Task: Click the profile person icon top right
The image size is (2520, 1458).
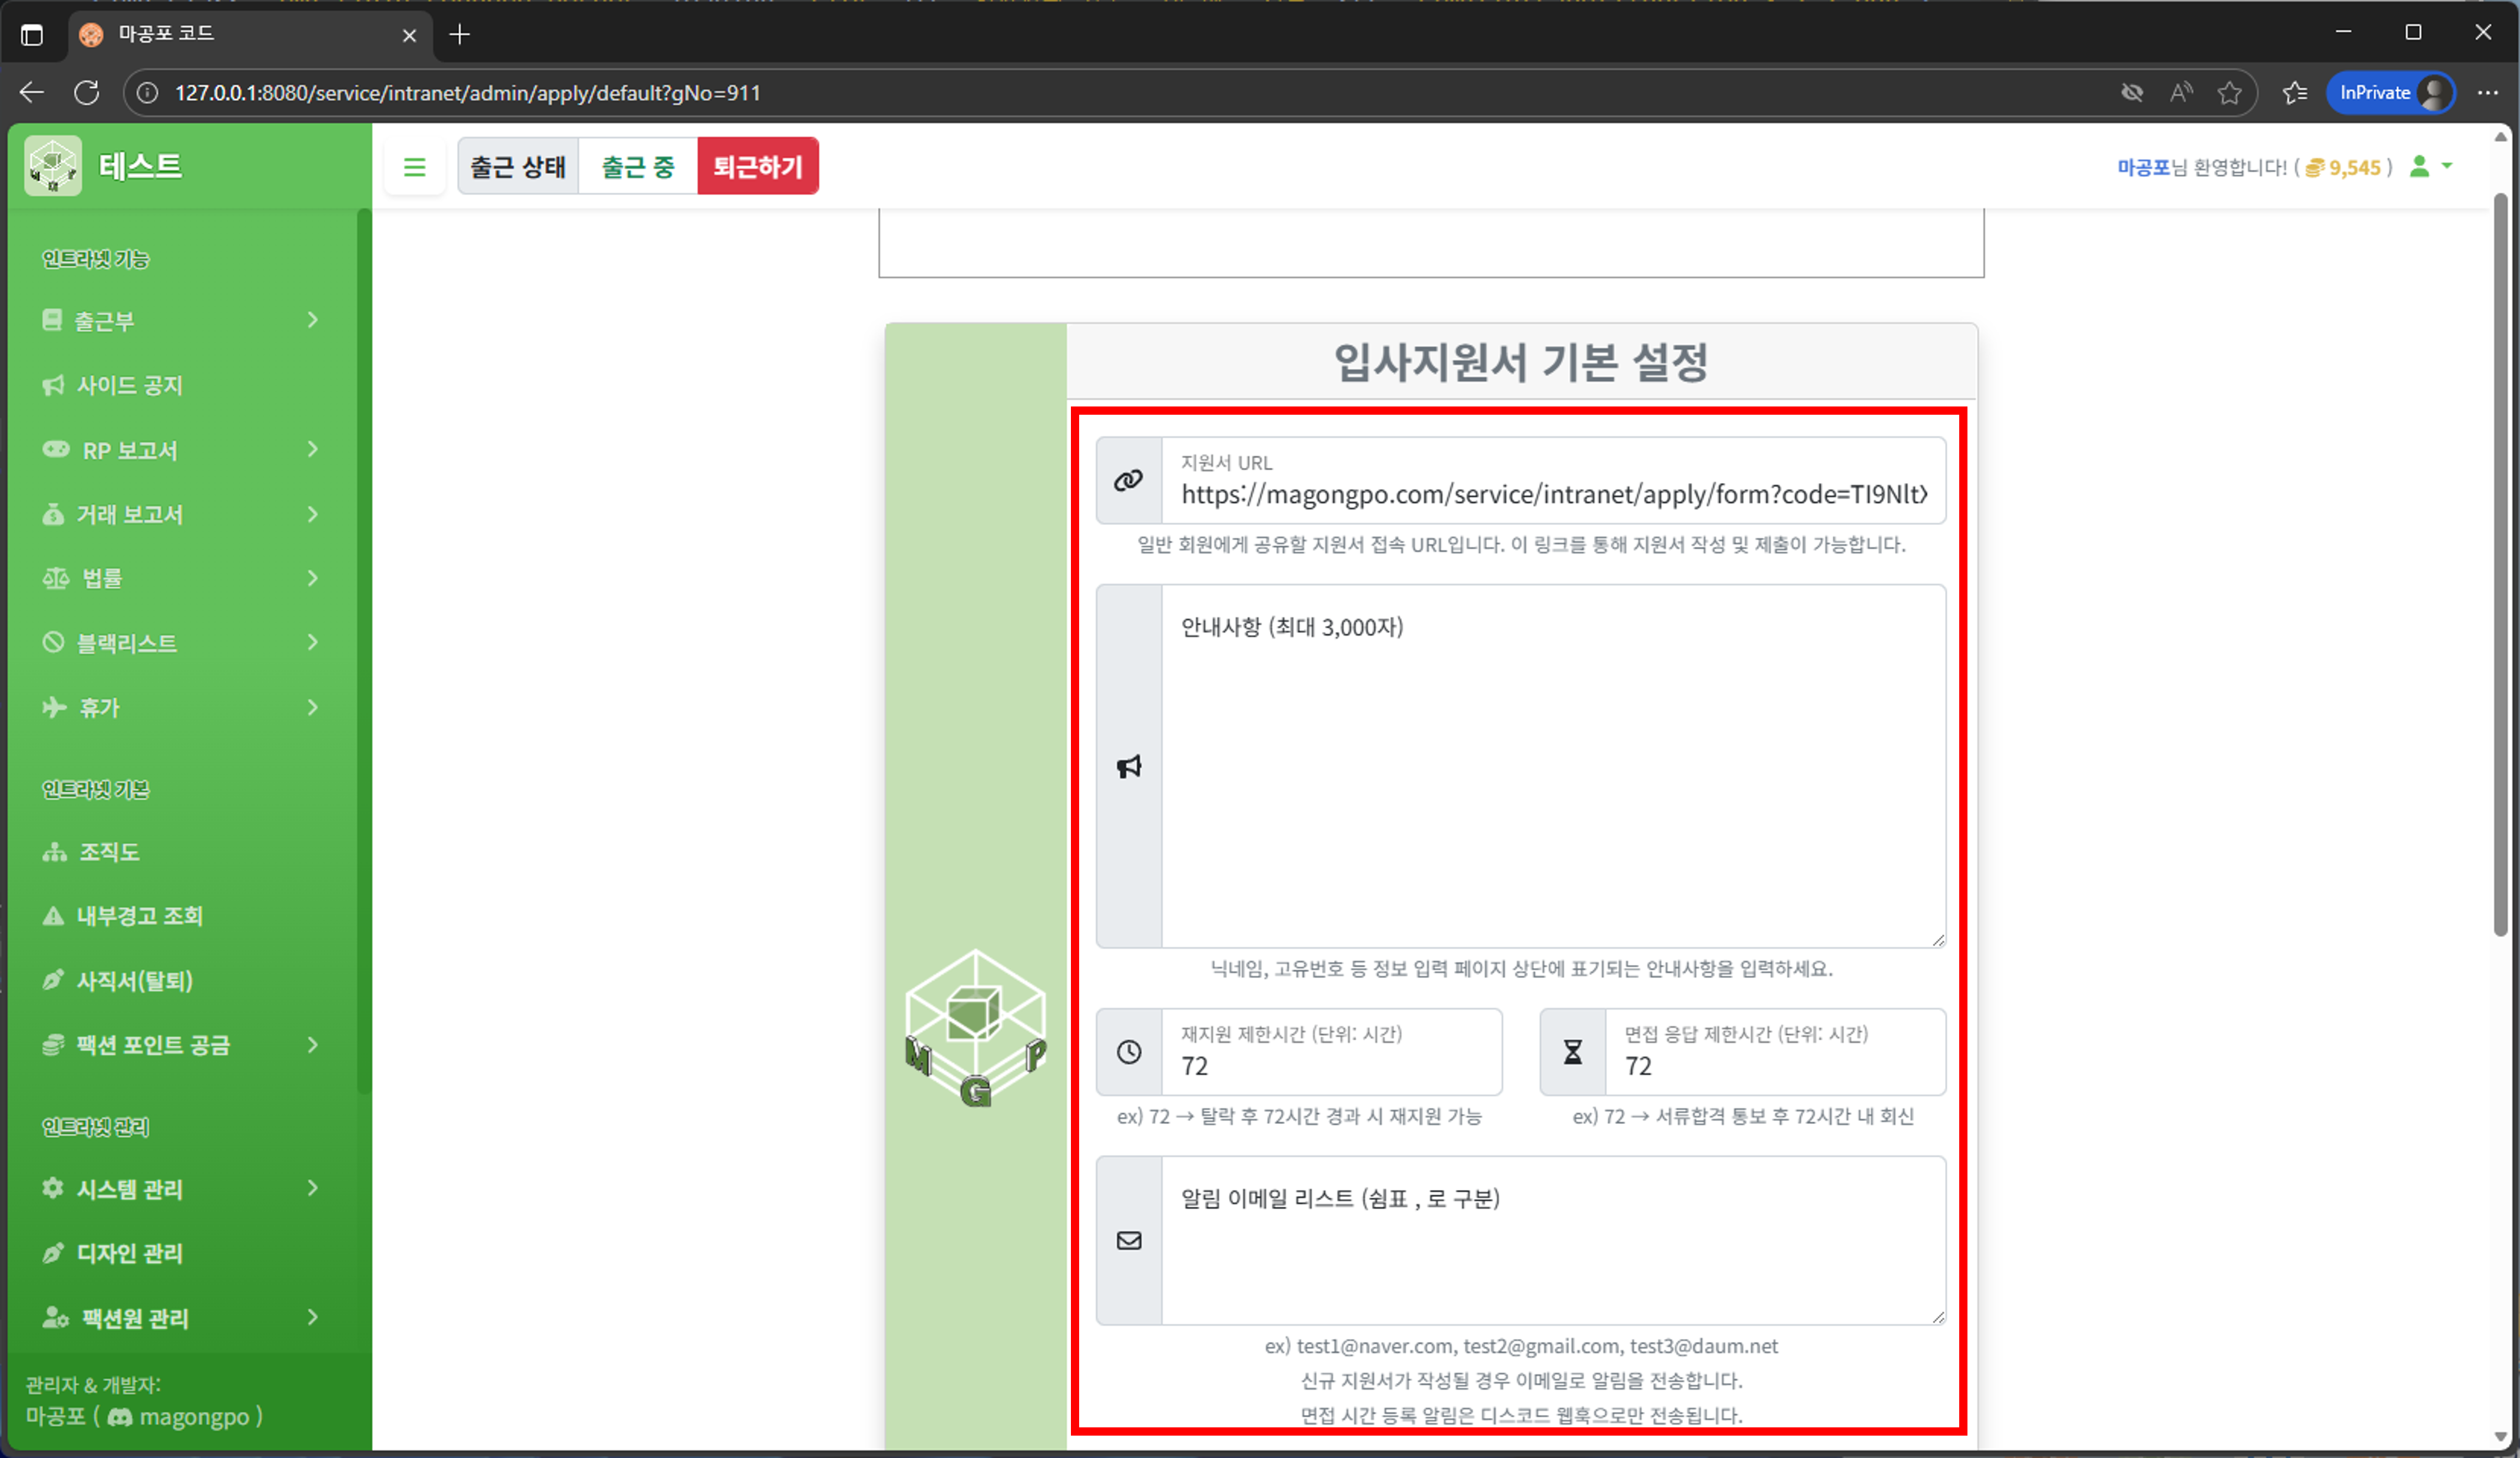Action: click(x=2420, y=167)
